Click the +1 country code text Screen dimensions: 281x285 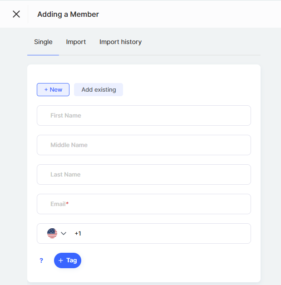[x=78, y=233]
